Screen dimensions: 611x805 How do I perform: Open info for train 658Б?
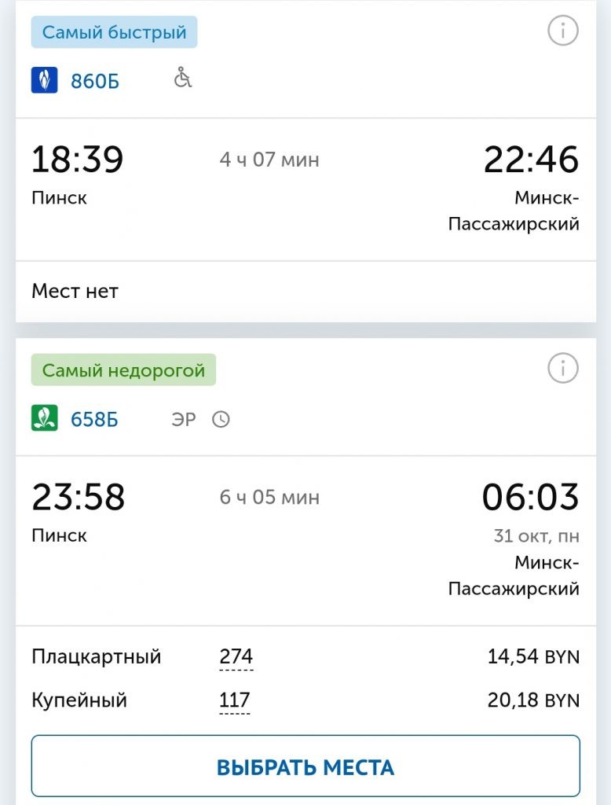click(562, 368)
